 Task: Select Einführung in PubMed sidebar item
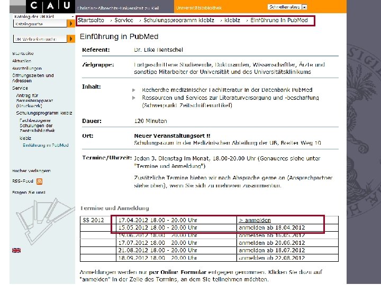tap(46, 145)
